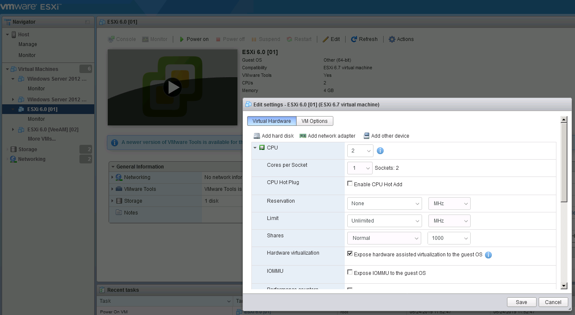Viewport: 575px width, 315px height.
Task: Expand the Storage node in Navigator
Action: (7, 149)
